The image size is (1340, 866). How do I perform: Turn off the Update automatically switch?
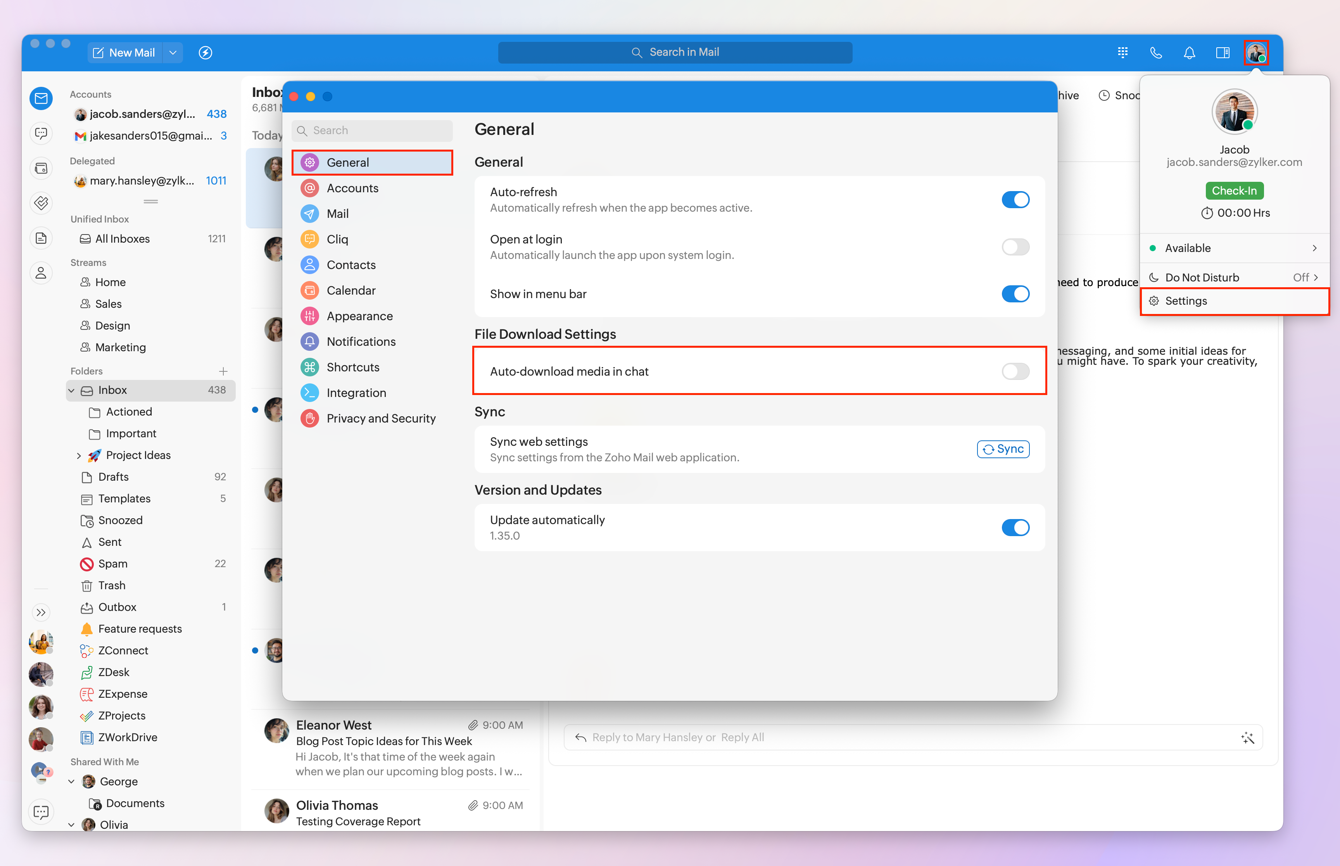(1015, 528)
